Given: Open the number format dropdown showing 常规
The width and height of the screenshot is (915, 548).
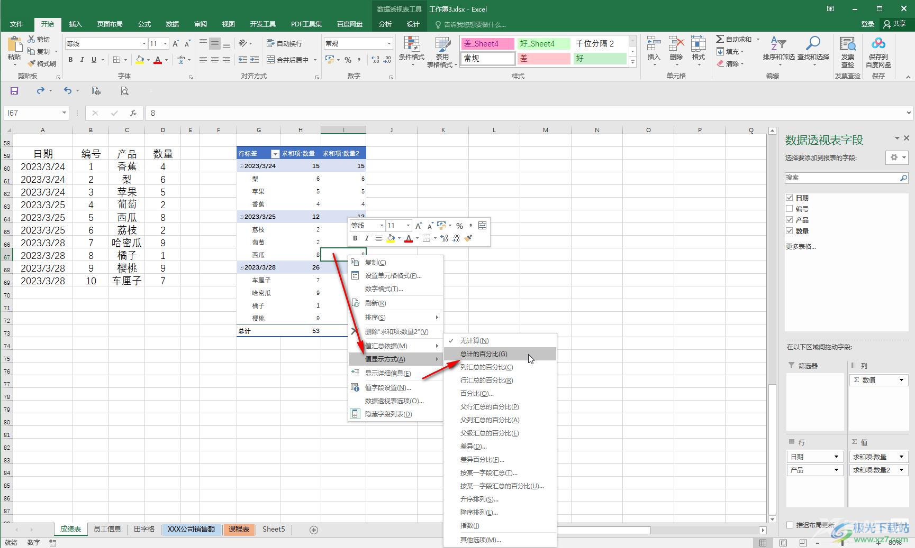Looking at the screenshot, I should point(389,43).
